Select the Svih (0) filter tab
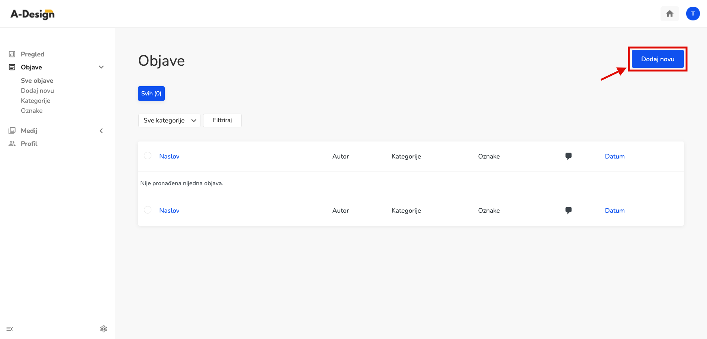 pyautogui.click(x=151, y=94)
